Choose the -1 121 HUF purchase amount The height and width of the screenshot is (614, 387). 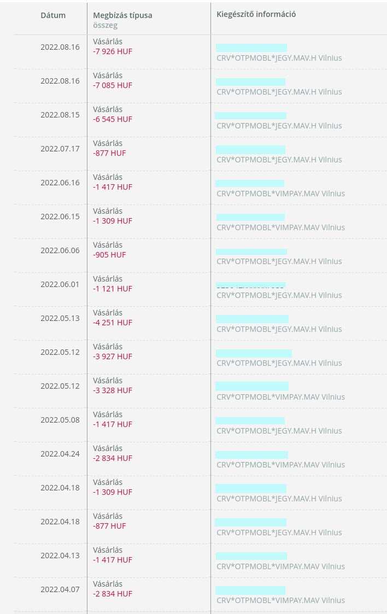pyautogui.click(x=113, y=289)
